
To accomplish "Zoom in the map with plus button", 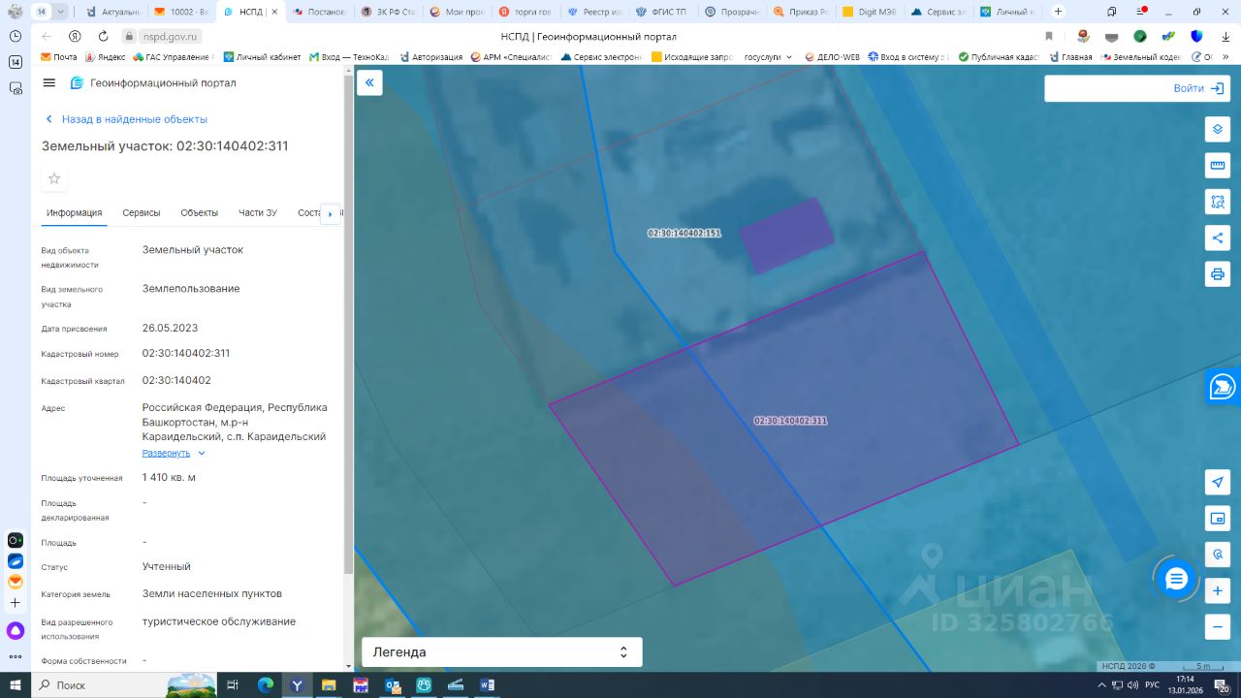I will coord(1218,590).
